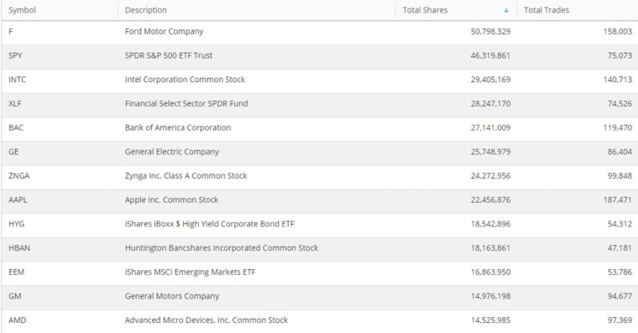Select the AAPL symbol
This screenshot has height=333, width=638.
pos(18,200)
